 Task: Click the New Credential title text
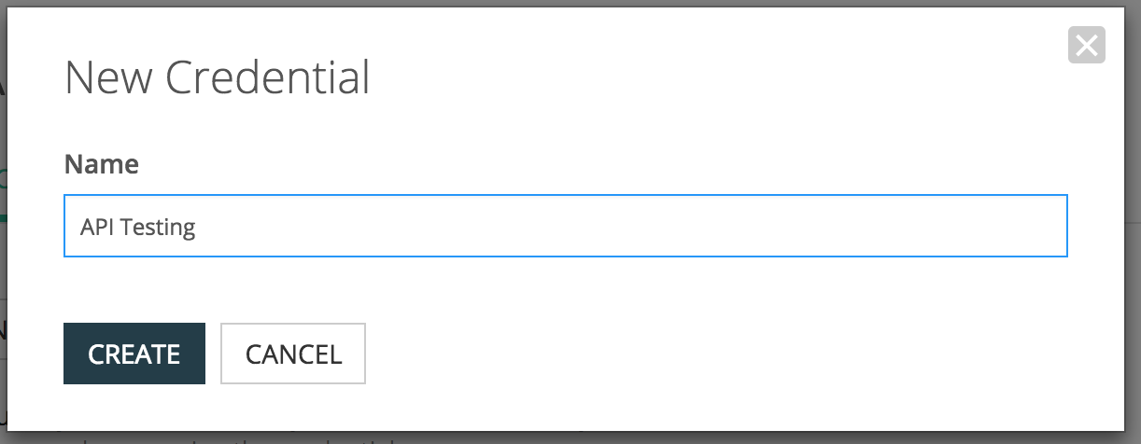point(217,77)
